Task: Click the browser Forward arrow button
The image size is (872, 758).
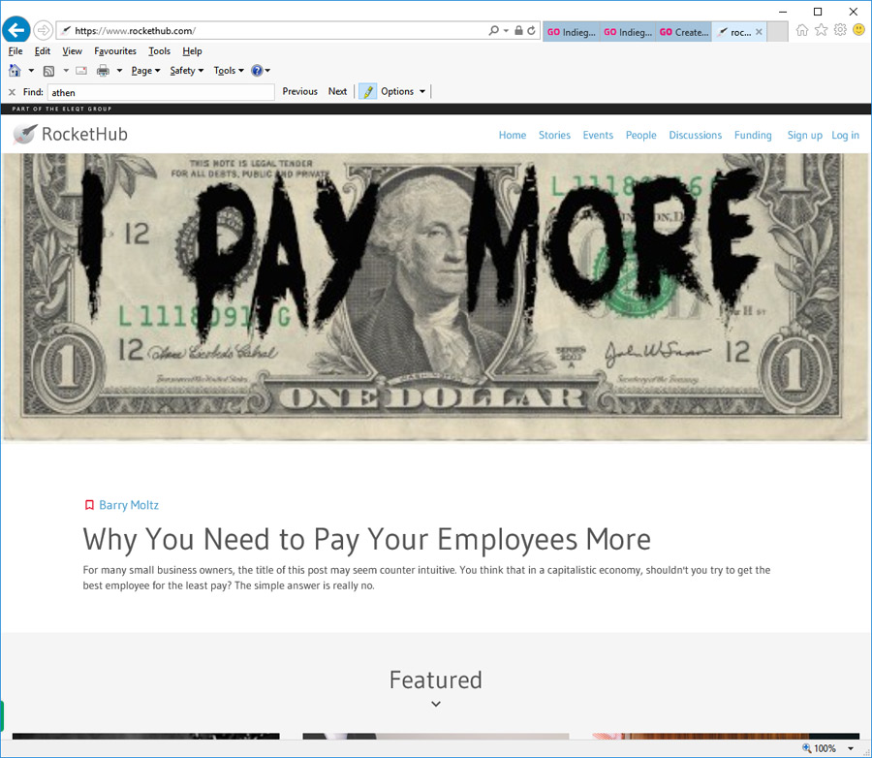Action: coord(43,30)
